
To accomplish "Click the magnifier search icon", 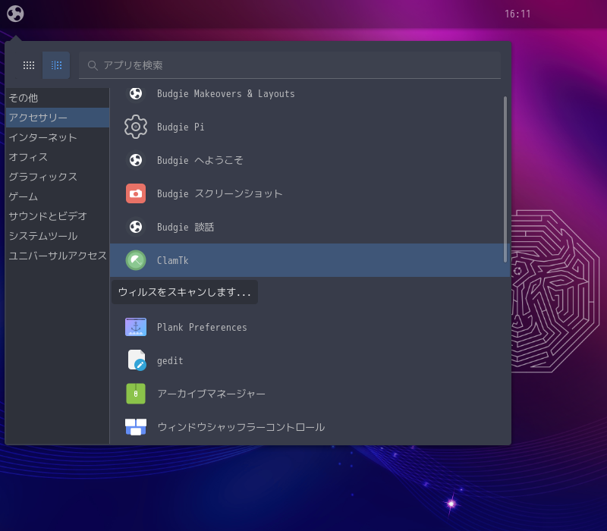I will [x=92, y=65].
